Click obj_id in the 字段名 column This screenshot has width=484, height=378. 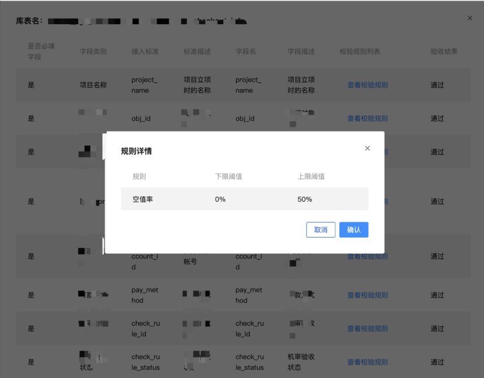(245, 119)
